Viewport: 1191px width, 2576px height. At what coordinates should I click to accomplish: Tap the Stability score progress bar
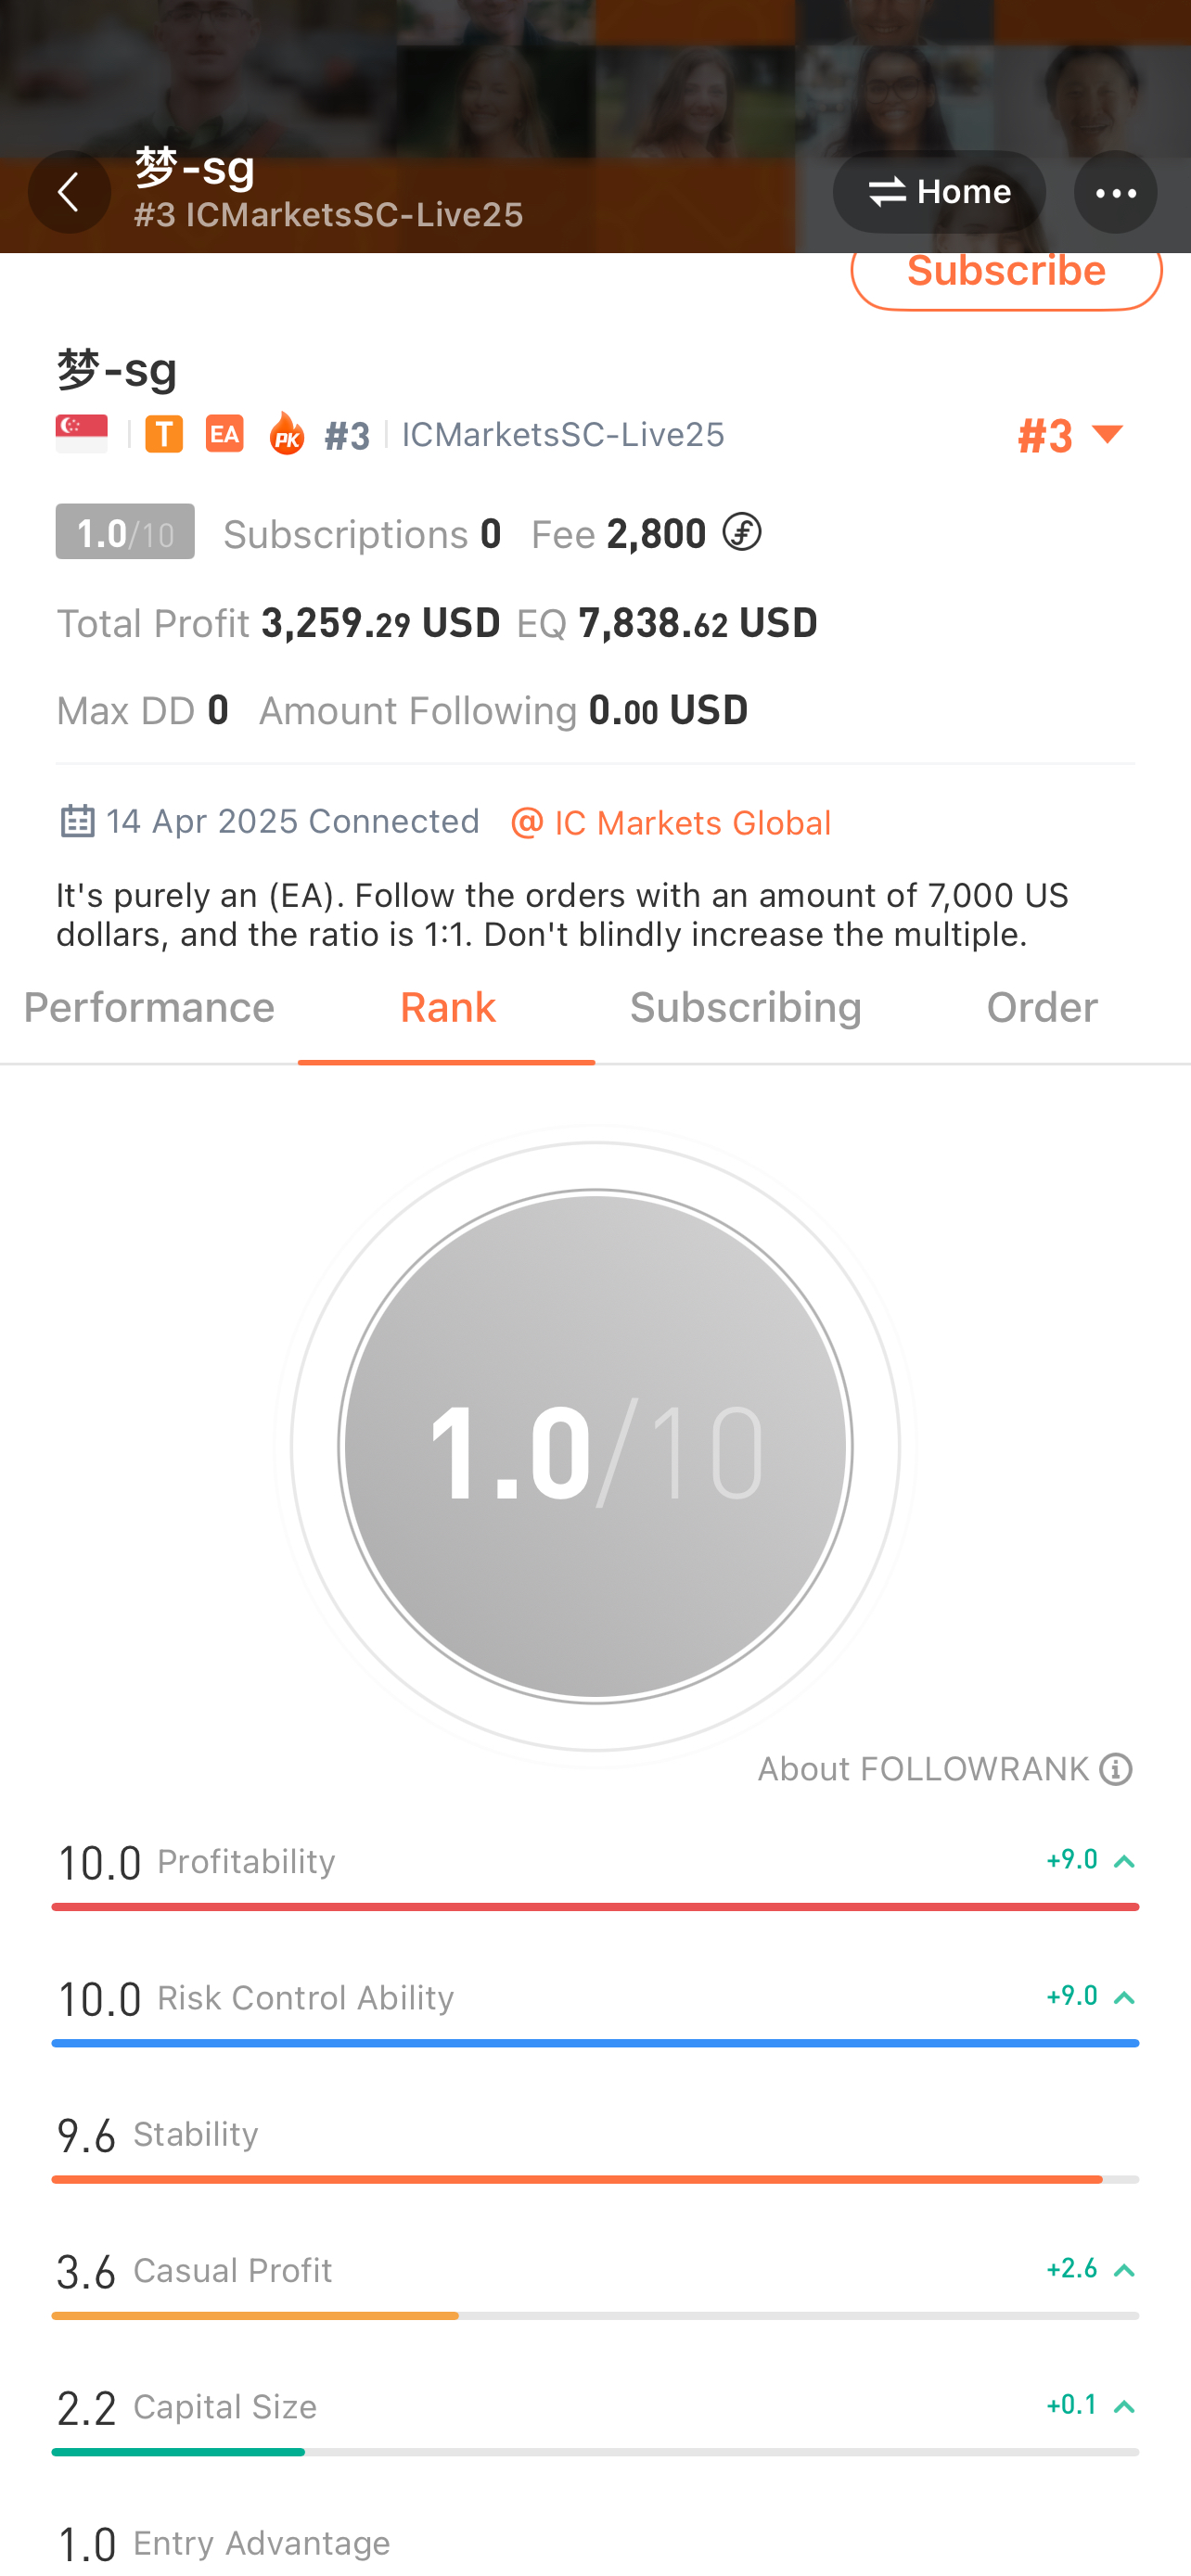click(595, 2179)
